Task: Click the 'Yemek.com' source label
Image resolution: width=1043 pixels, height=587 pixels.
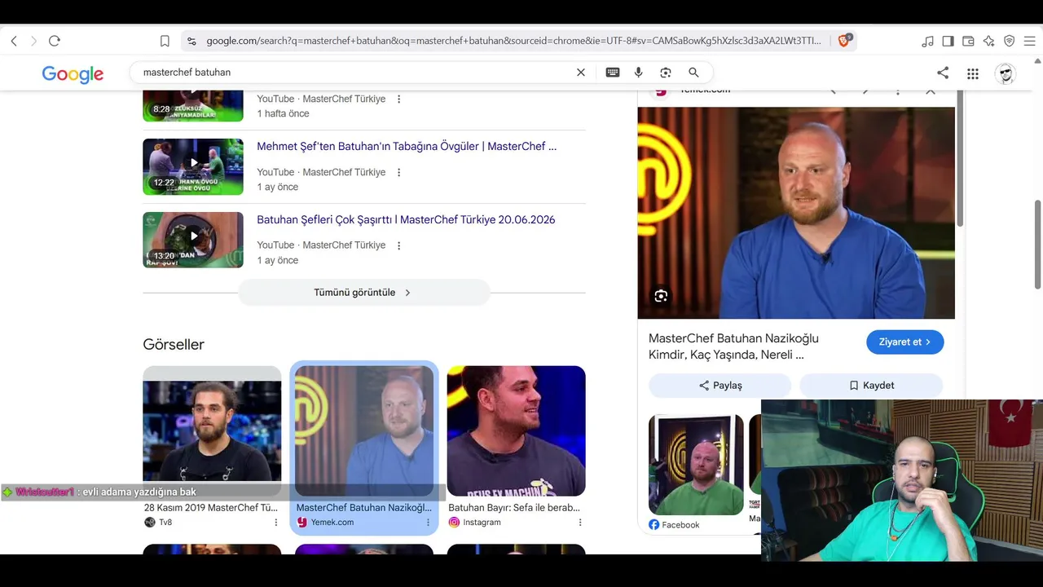Action: (332, 523)
